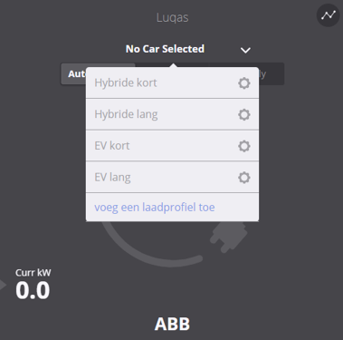This screenshot has width=343, height=340.
Task: Open the charging graph icon
Action: coord(329,15)
